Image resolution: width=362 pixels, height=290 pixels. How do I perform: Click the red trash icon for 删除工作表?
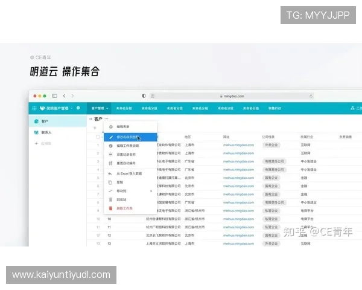(110, 208)
